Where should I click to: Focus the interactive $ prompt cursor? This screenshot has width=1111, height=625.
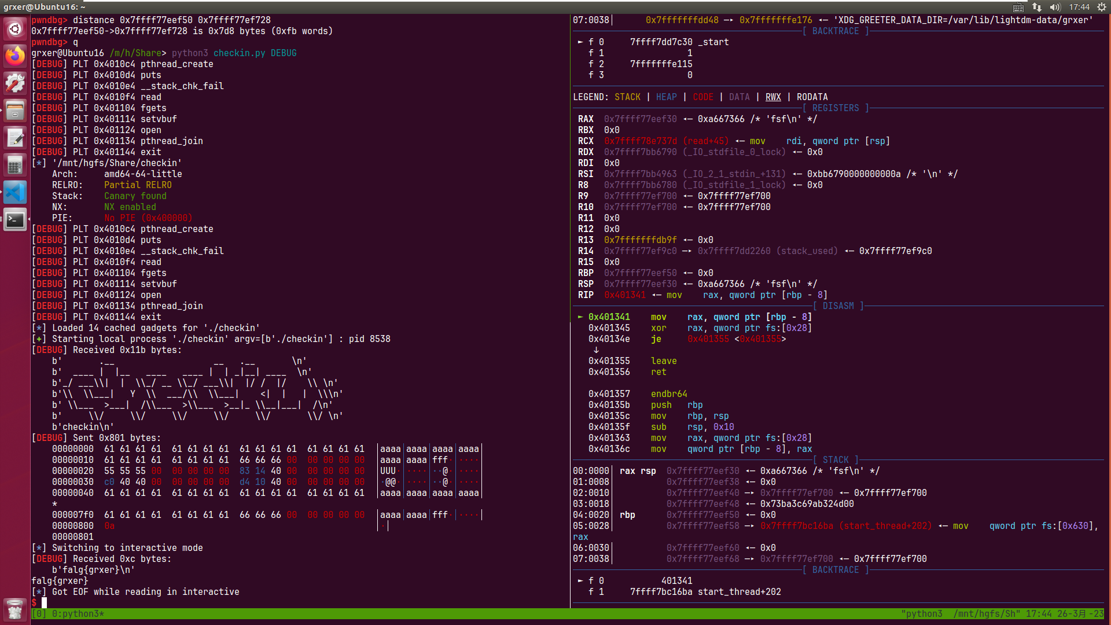point(44,603)
